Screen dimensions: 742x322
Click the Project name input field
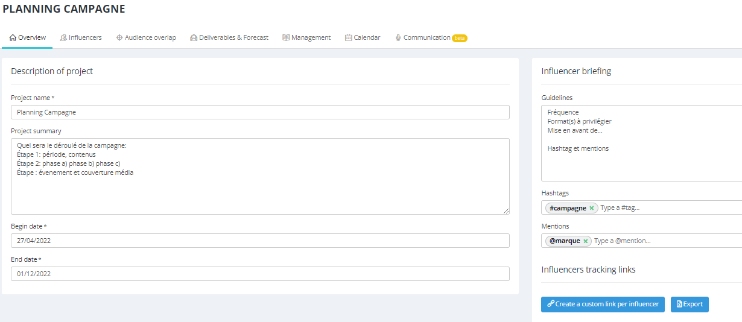[x=260, y=112]
